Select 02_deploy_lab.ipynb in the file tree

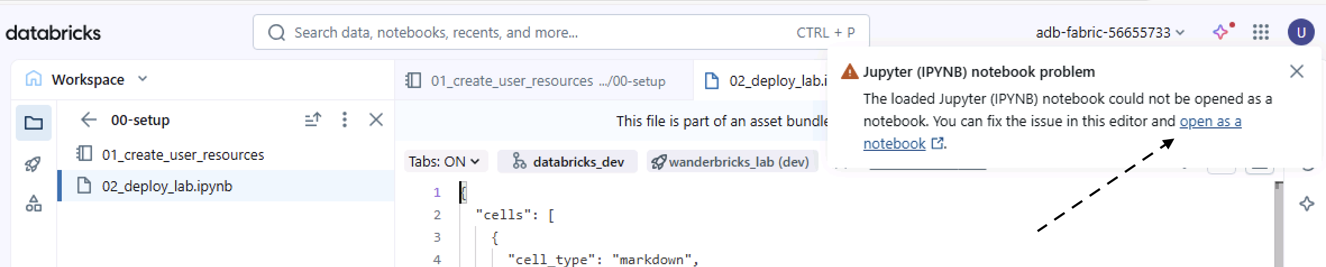(226, 186)
